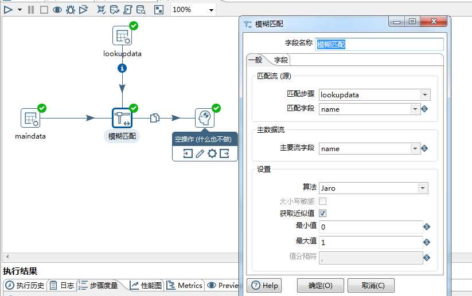Image resolution: width=472 pixels, height=296 pixels.
Task: Click the 字段名称 text field
Action: (379, 45)
